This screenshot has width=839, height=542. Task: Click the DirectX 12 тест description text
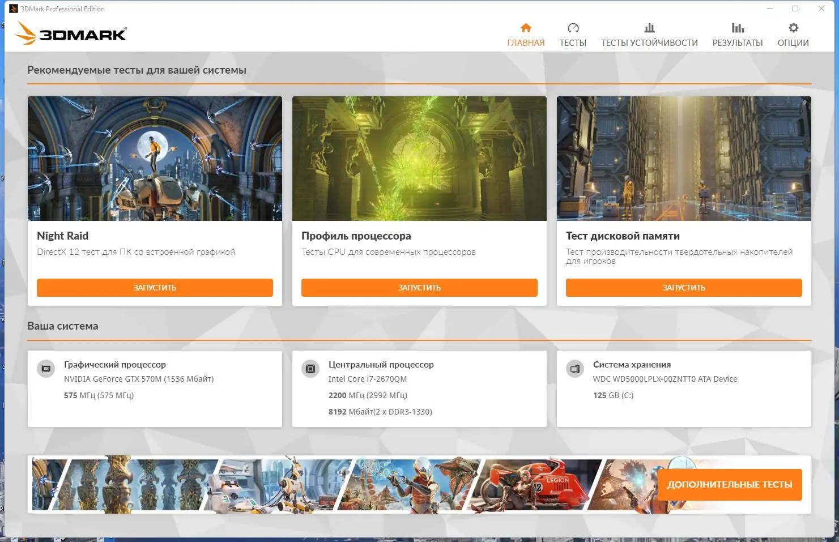[136, 252]
